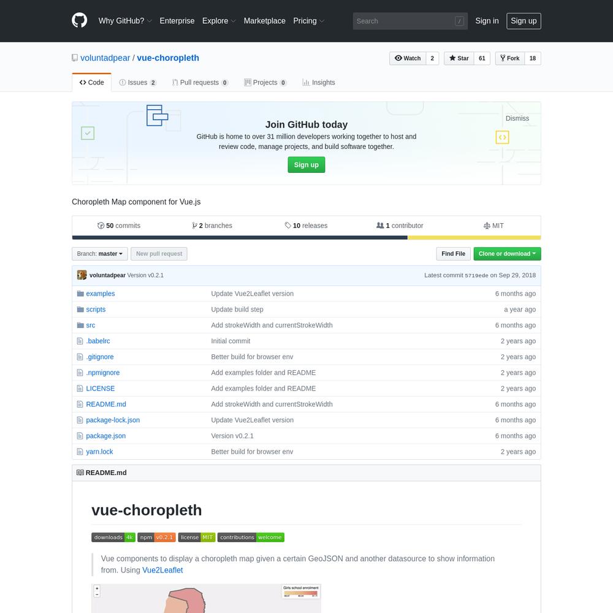View the fork count 18
The height and width of the screenshot is (613, 613).
(x=533, y=58)
